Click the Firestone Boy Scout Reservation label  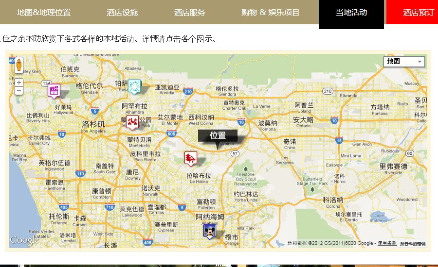246,179
